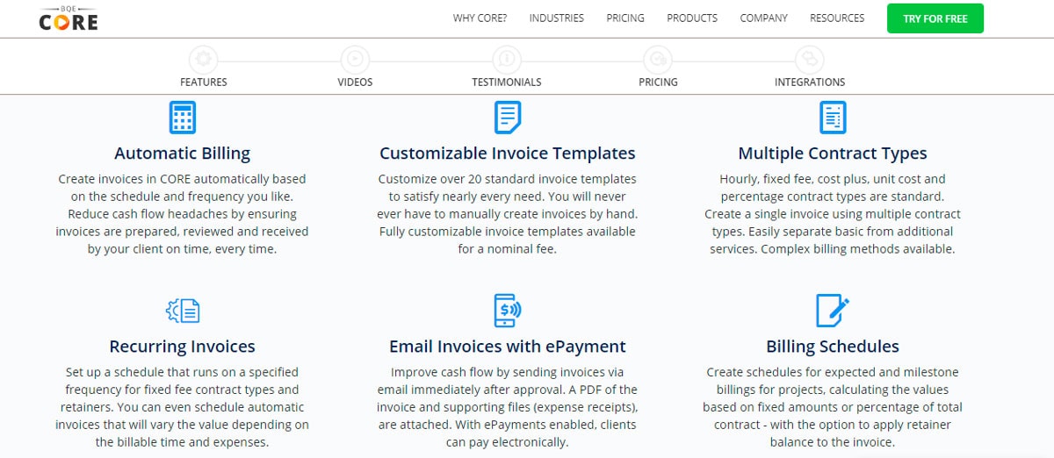Click the Videos play icon
Image resolution: width=1054 pixels, height=458 pixels.
click(x=355, y=60)
